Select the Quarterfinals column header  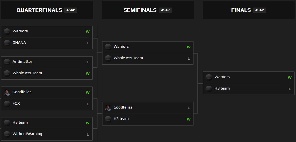point(47,10)
